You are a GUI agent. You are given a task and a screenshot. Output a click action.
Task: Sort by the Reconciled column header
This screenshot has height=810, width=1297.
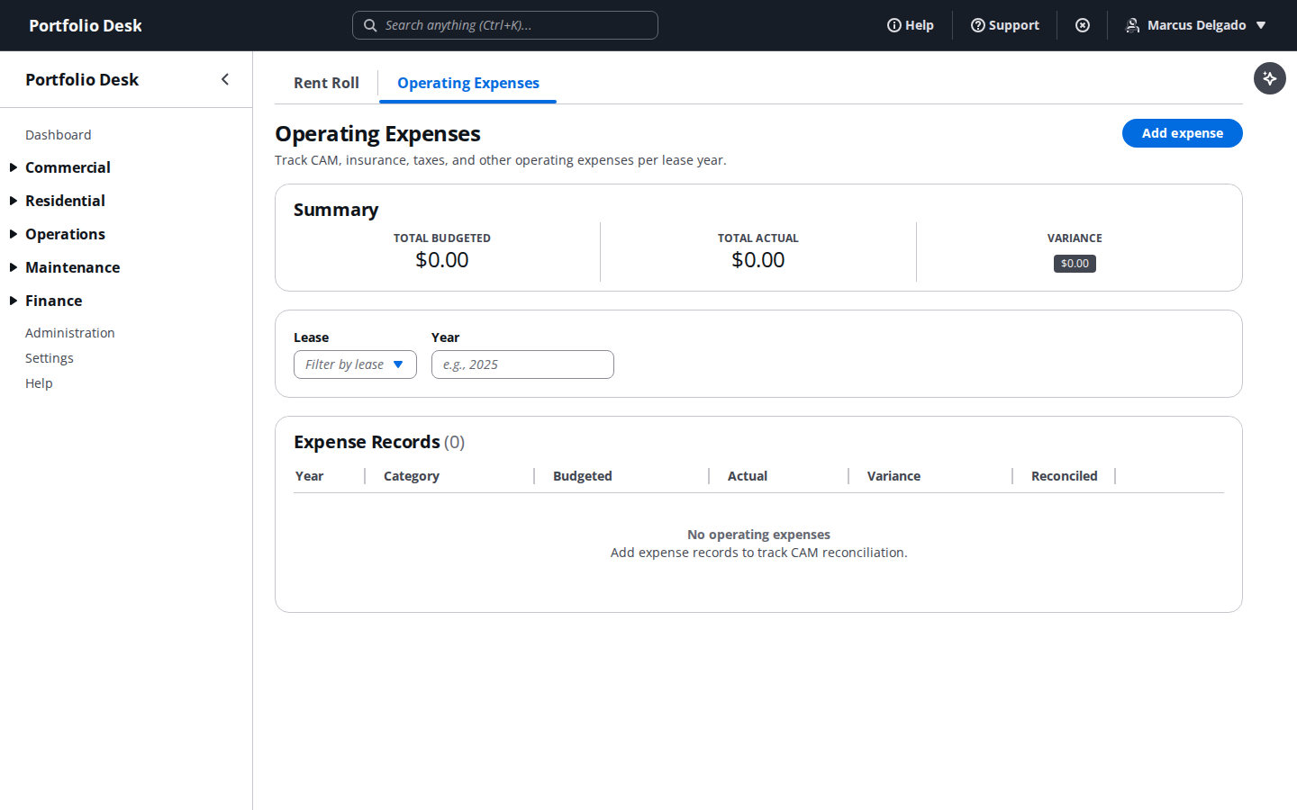click(x=1065, y=476)
